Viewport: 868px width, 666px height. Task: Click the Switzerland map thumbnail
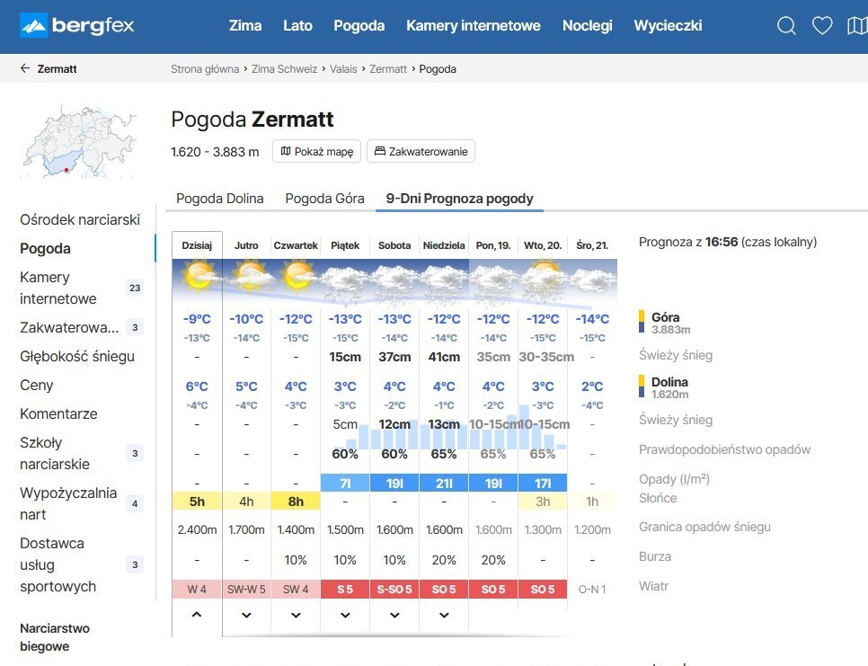(x=78, y=140)
